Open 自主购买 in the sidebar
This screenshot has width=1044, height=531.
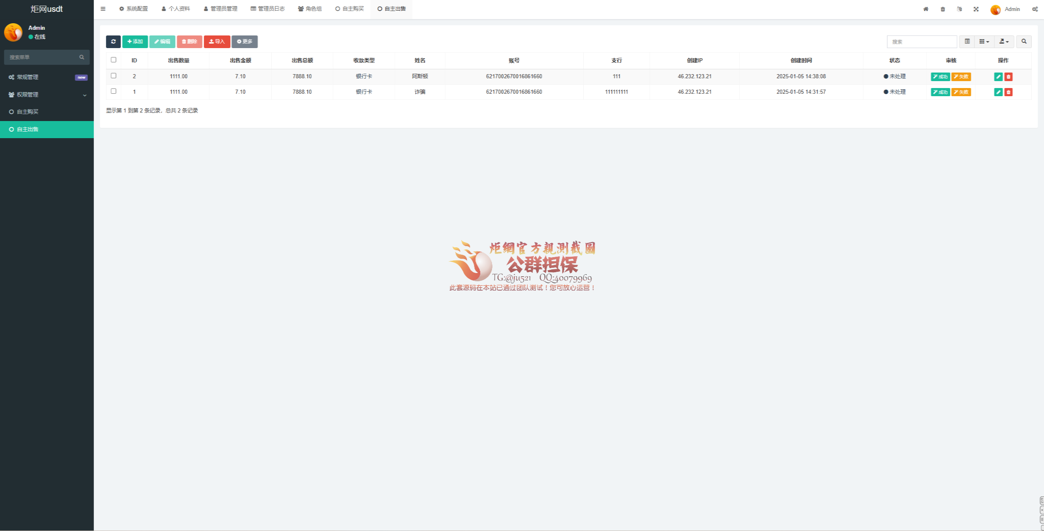point(27,112)
